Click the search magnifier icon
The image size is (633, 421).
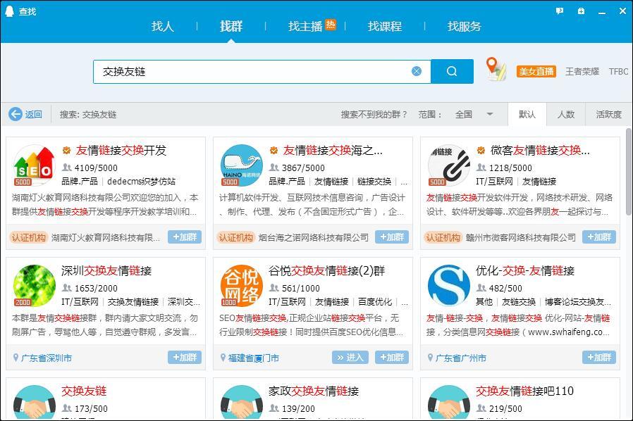point(452,70)
